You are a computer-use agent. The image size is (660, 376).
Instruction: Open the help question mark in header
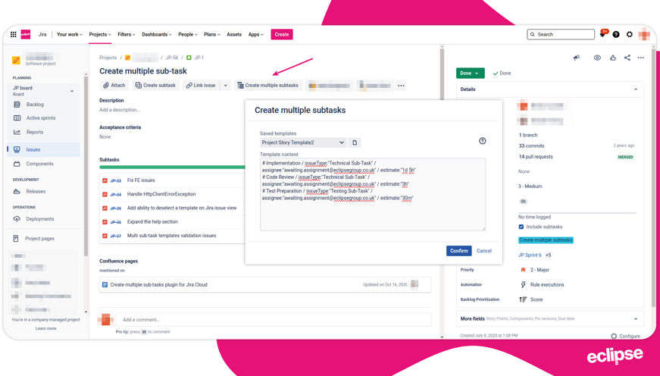[x=616, y=35]
